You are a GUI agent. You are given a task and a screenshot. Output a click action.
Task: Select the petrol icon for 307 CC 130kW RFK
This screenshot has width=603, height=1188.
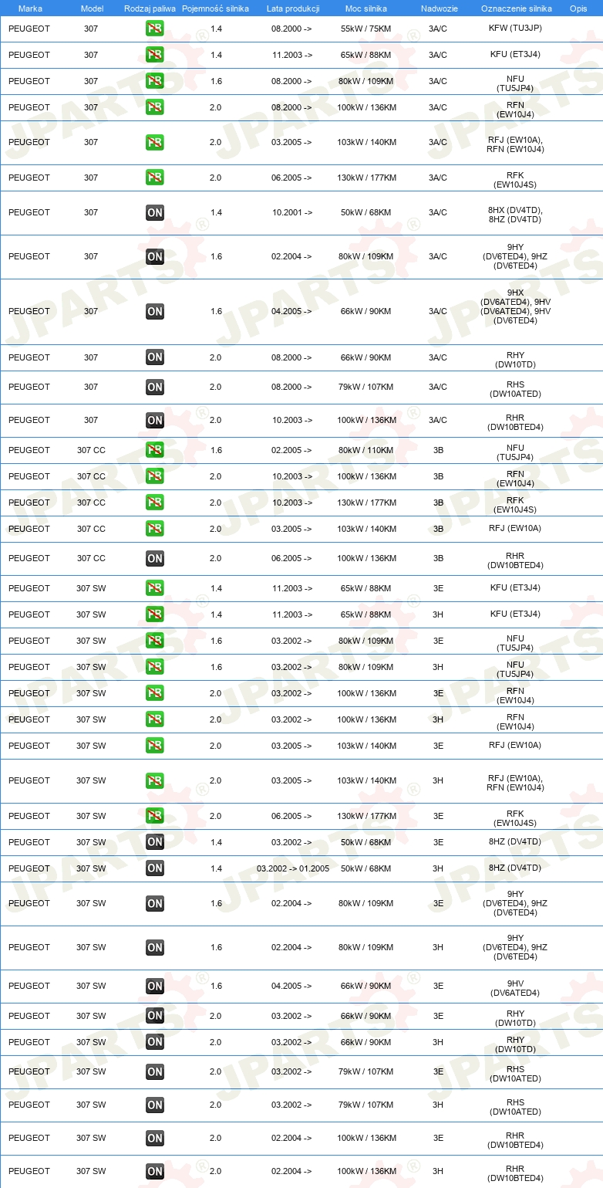[155, 503]
